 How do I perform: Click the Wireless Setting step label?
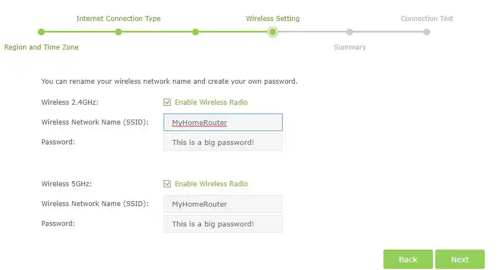(x=273, y=19)
